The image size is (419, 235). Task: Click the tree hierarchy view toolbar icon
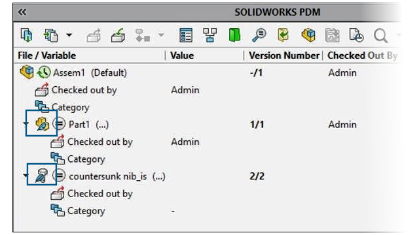point(209,35)
